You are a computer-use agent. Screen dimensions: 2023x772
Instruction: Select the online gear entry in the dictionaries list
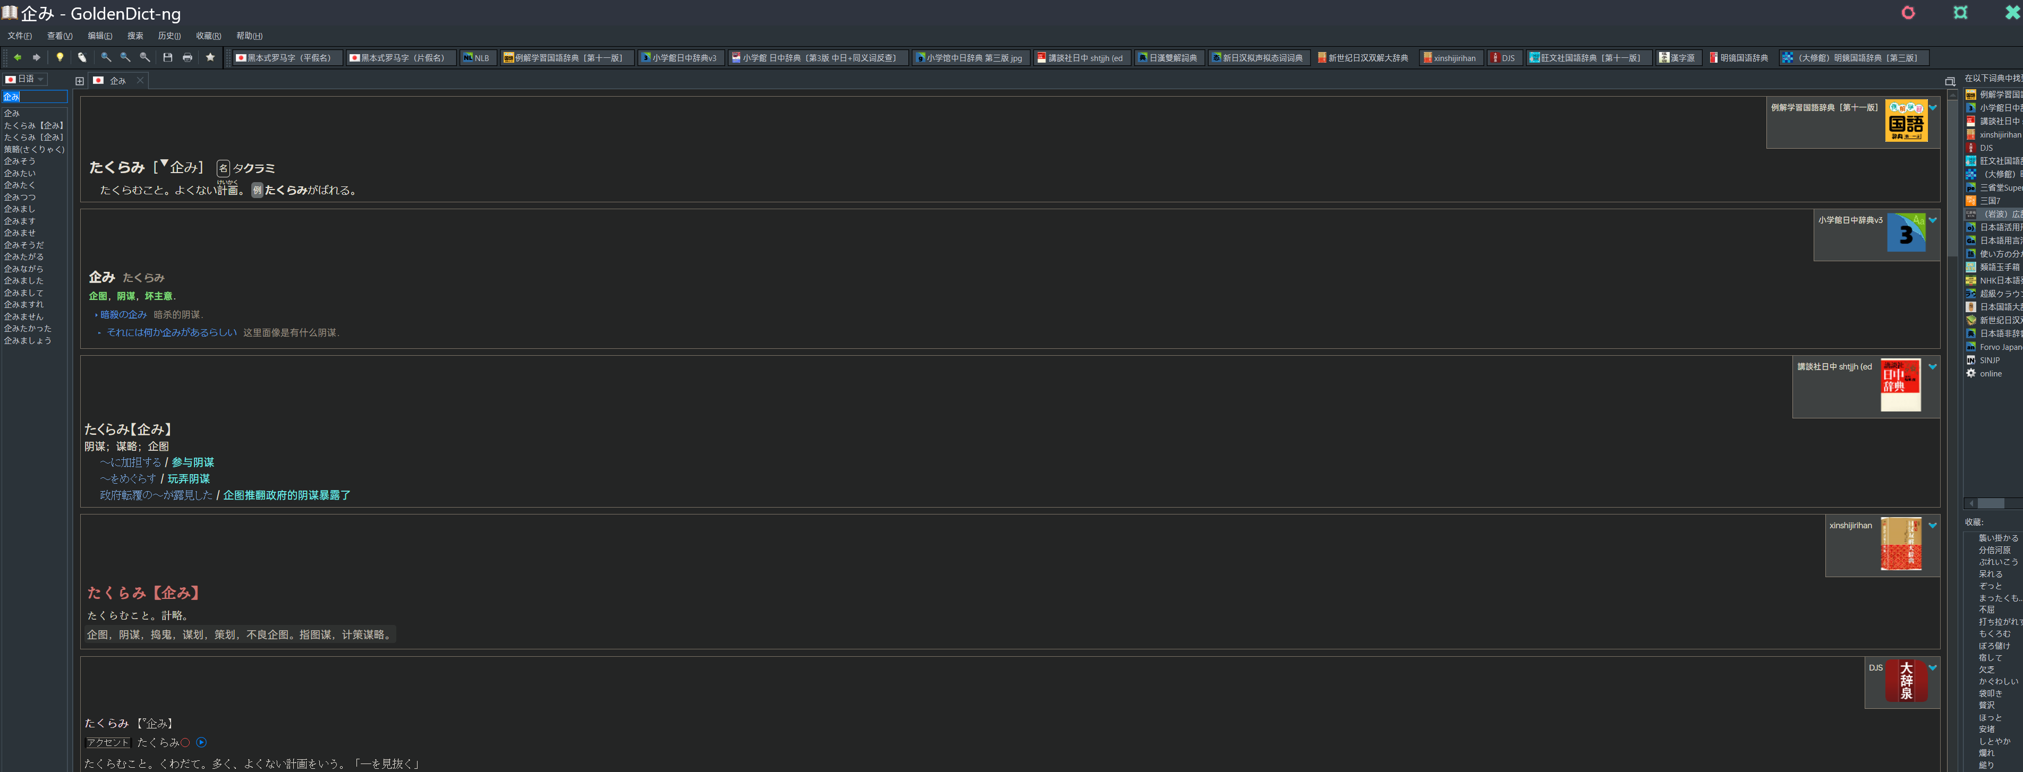pos(1993,373)
